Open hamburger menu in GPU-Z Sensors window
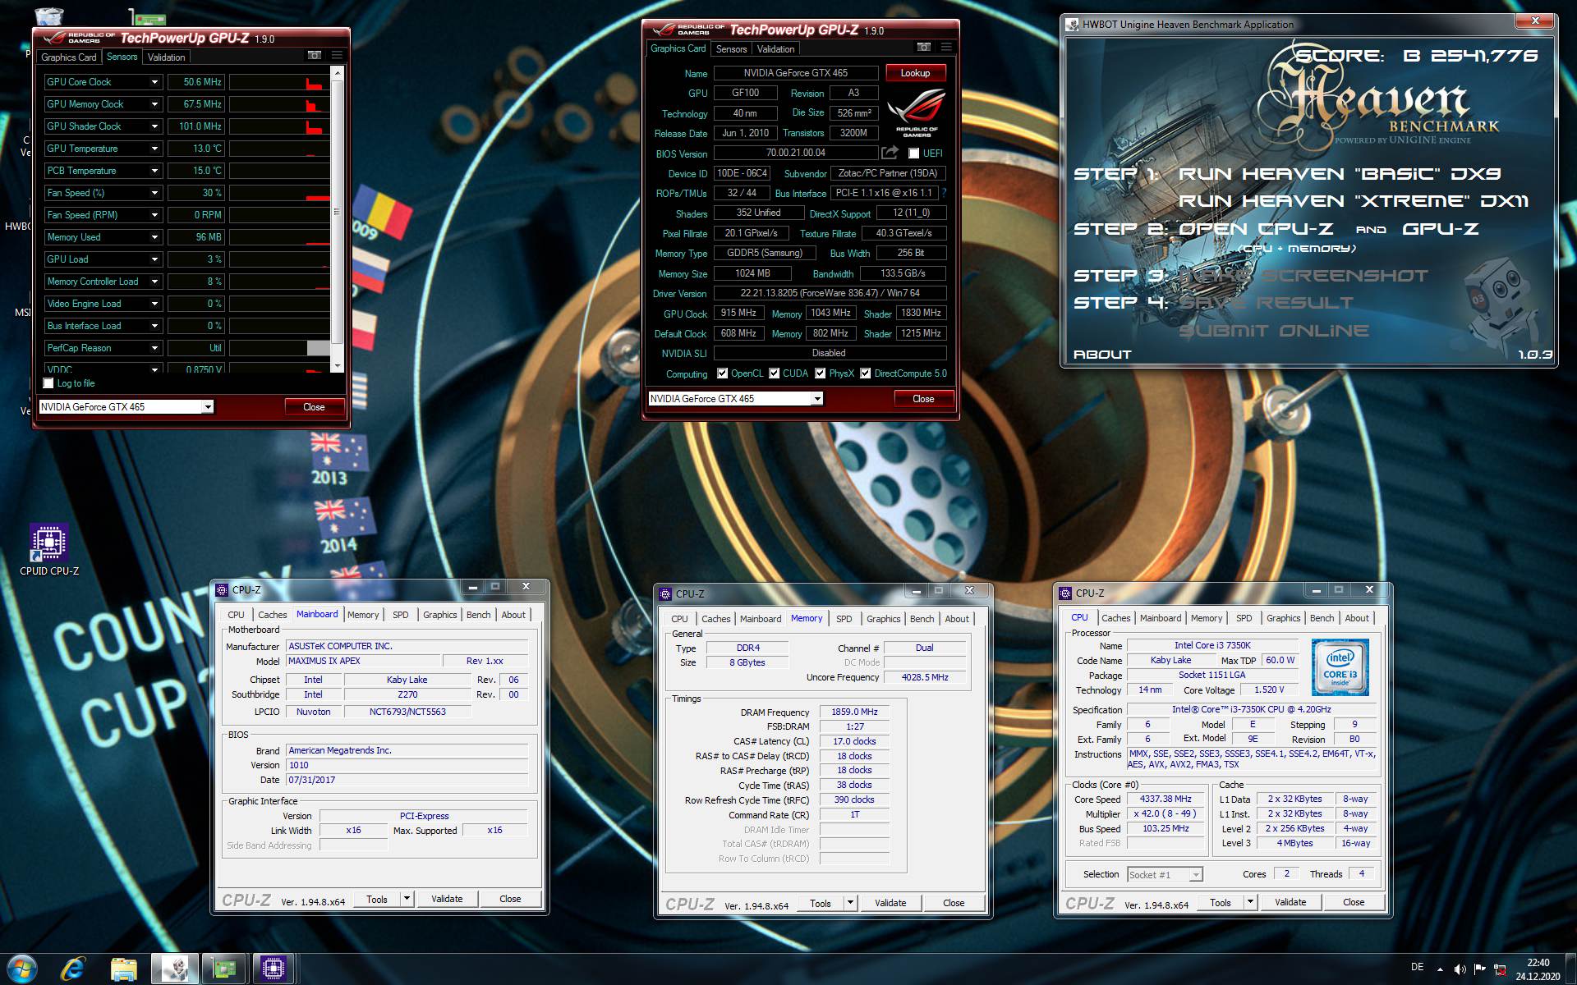This screenshot has width=1577, height=985. tap(337, 56)
